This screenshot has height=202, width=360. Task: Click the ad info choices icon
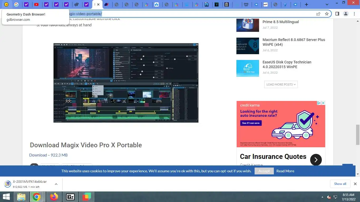[319, 103]
